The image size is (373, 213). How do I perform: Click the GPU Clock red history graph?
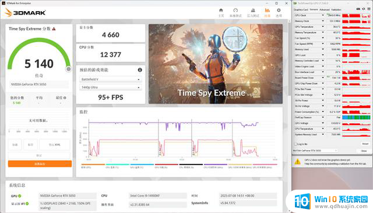point(356,15)
